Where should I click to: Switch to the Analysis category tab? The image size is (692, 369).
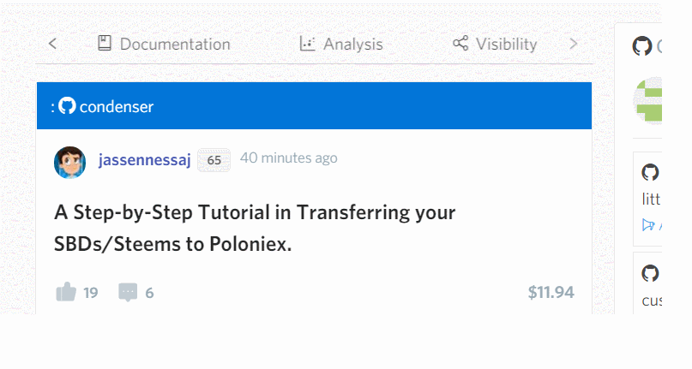[x=341, y=44]
